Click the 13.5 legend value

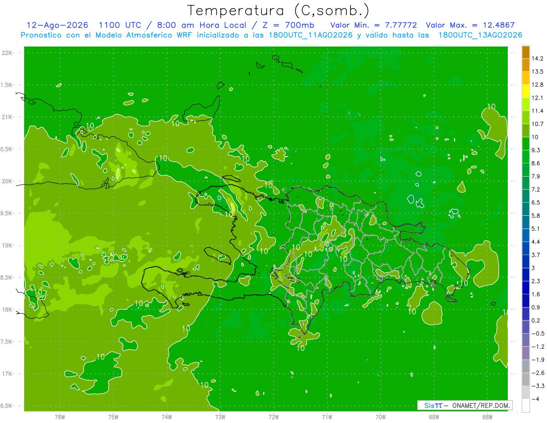coord(538,72)
